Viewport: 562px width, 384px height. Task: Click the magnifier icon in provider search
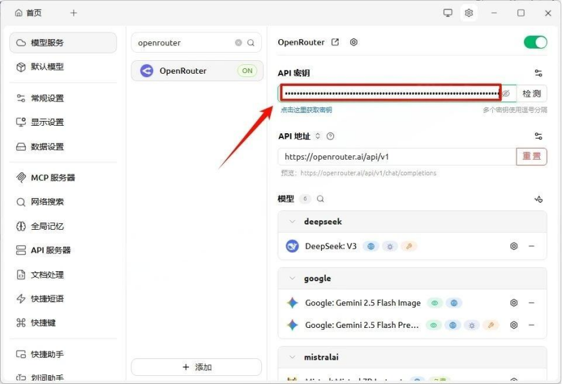coord(251,43)
